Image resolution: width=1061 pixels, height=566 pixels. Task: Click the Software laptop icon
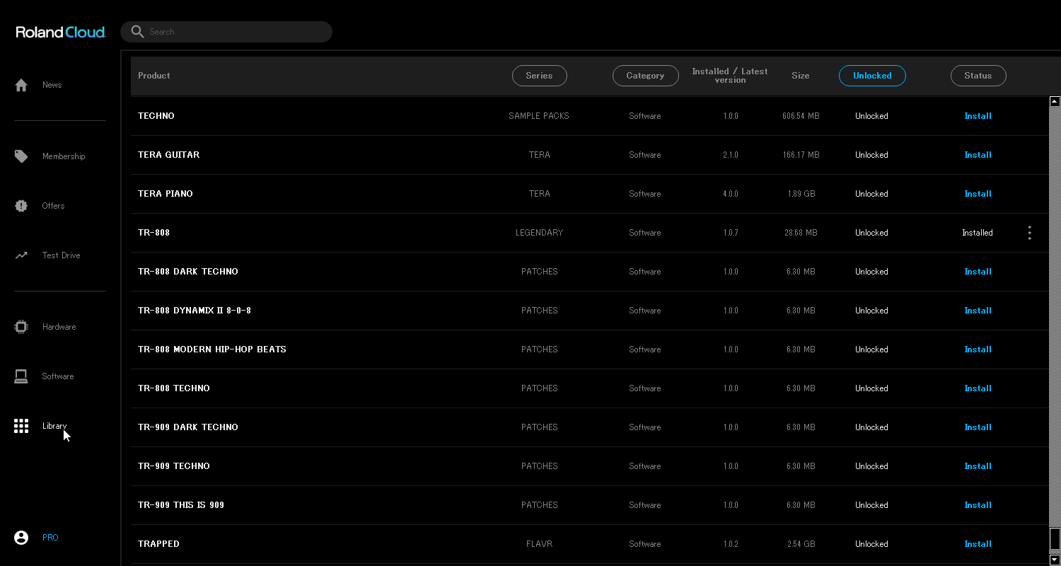[x=21, y=376]
